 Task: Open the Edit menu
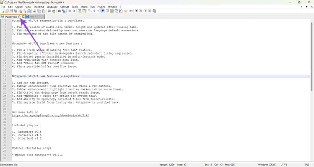pyautogui.click(x=10, y=7)
